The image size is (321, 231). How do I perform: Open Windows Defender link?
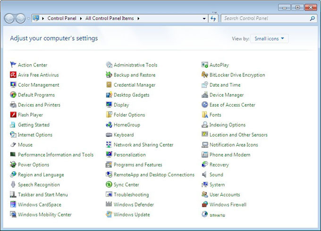(134, 205)
